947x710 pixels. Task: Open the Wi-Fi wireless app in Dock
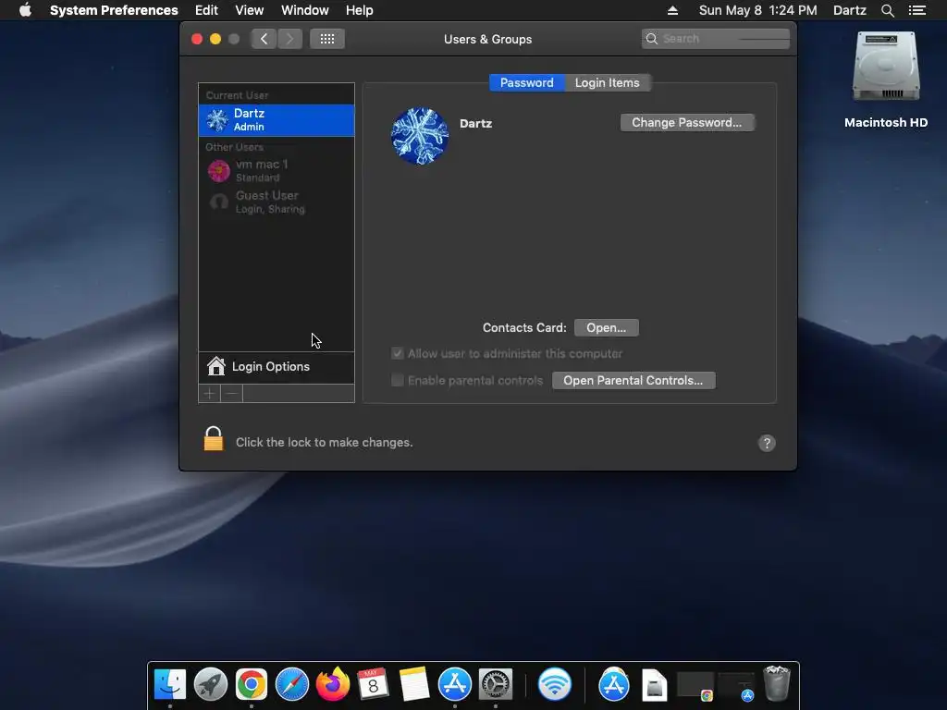pos(555,685)
